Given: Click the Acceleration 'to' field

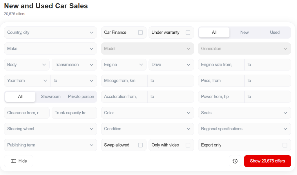Looking at the screenshot, I should 171,97.
